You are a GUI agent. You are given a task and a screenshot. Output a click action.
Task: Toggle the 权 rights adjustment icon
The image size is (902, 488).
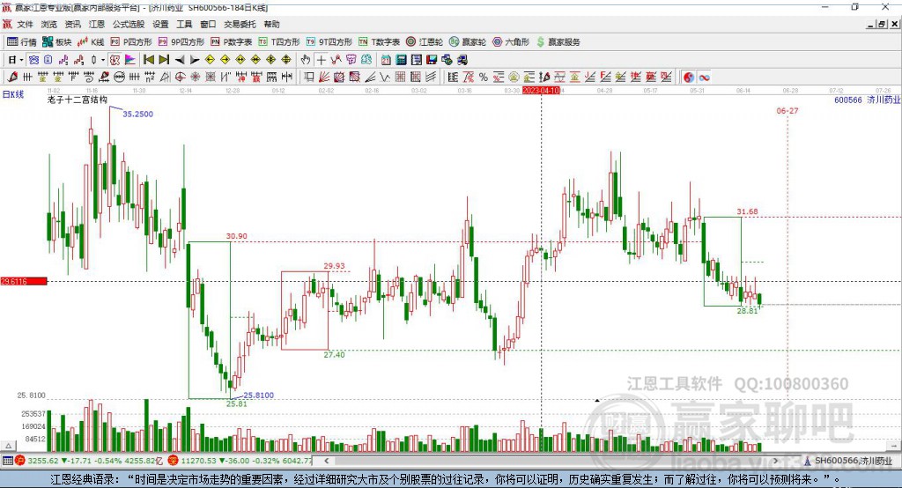click(x=115, y=60)
